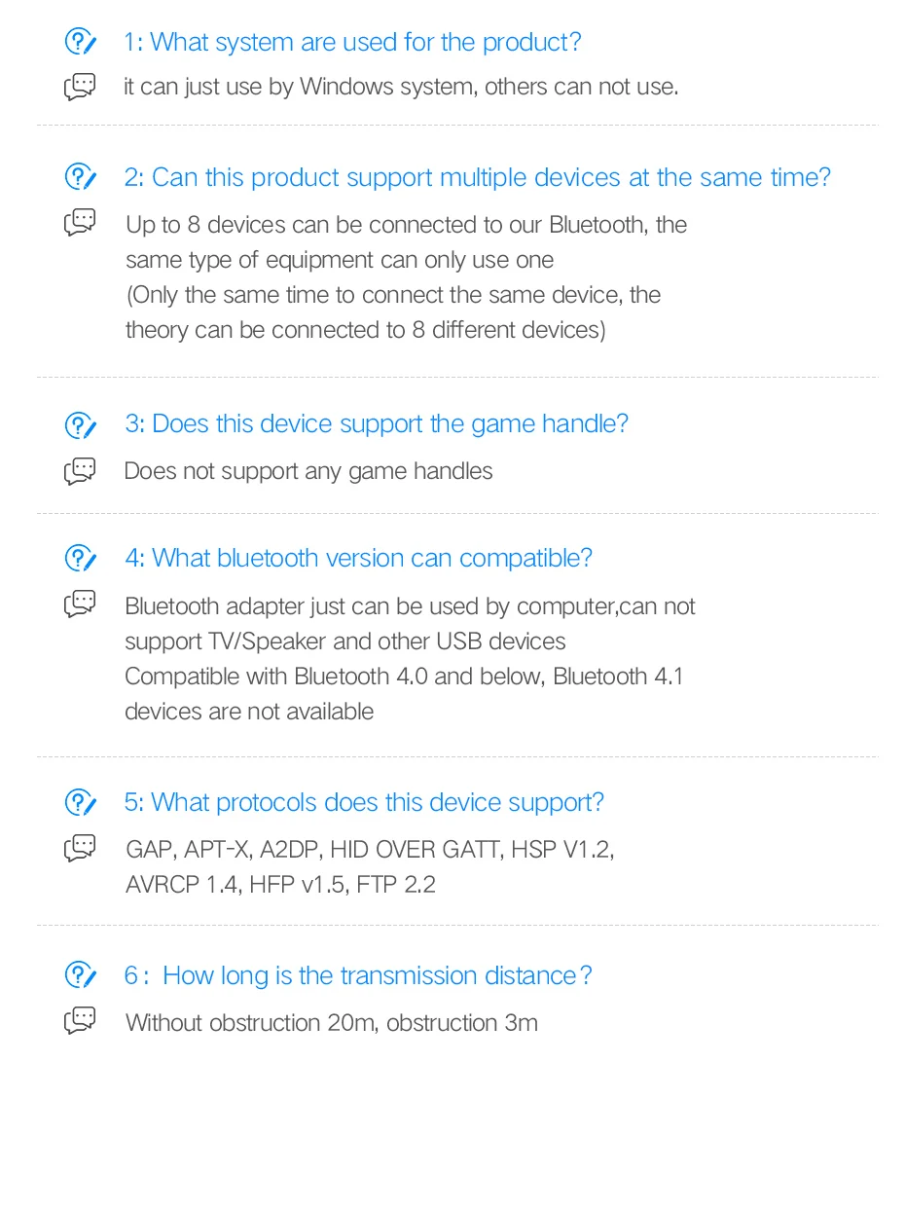Click the chat bubble icon beside 'GAP, APT-X, A2DP' answer
The image size is (905, 1209).
pyautogui.click(x=80, y=849)
